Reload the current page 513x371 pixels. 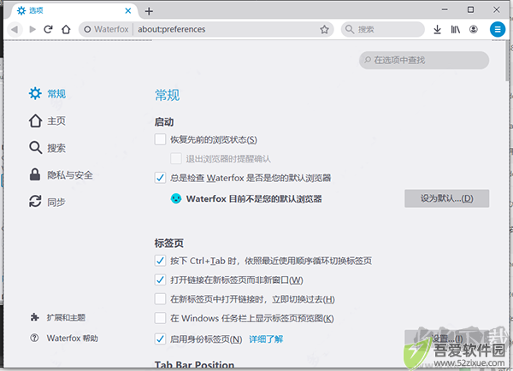click(x=49, y=29)
